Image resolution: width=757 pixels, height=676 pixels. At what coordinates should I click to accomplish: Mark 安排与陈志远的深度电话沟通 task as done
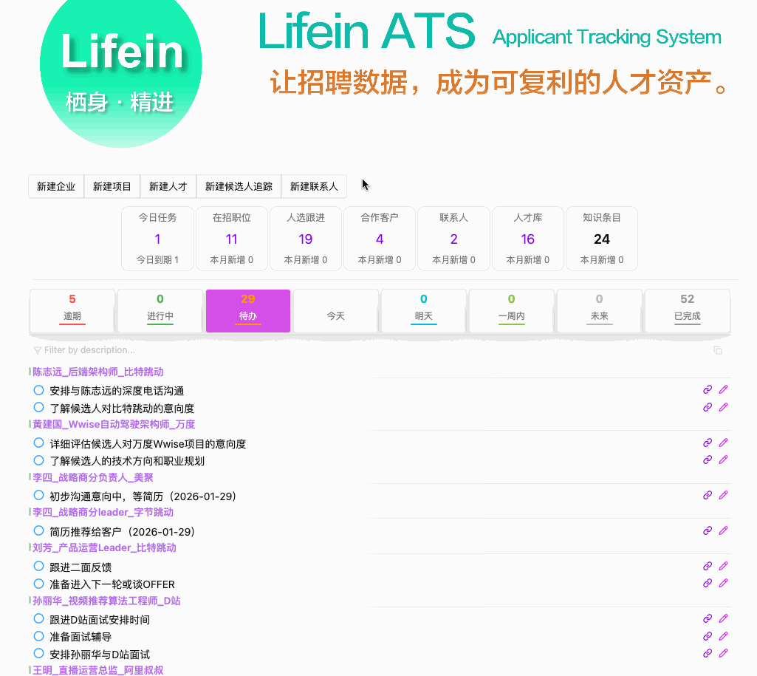[x=39, y=390]
